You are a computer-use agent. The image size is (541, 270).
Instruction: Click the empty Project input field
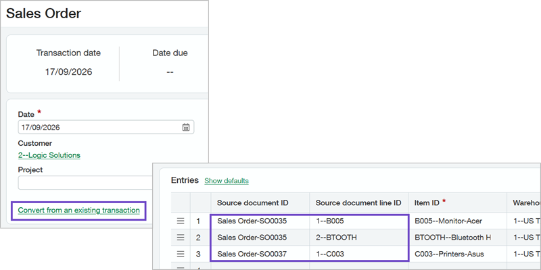(85, 183)
